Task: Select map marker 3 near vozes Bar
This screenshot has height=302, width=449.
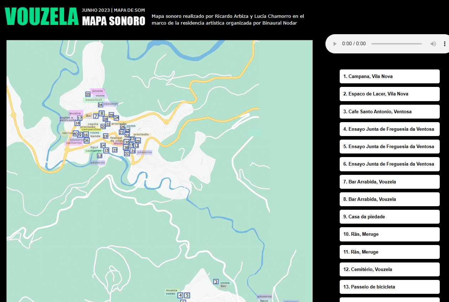Action: [x=216, y=282]
